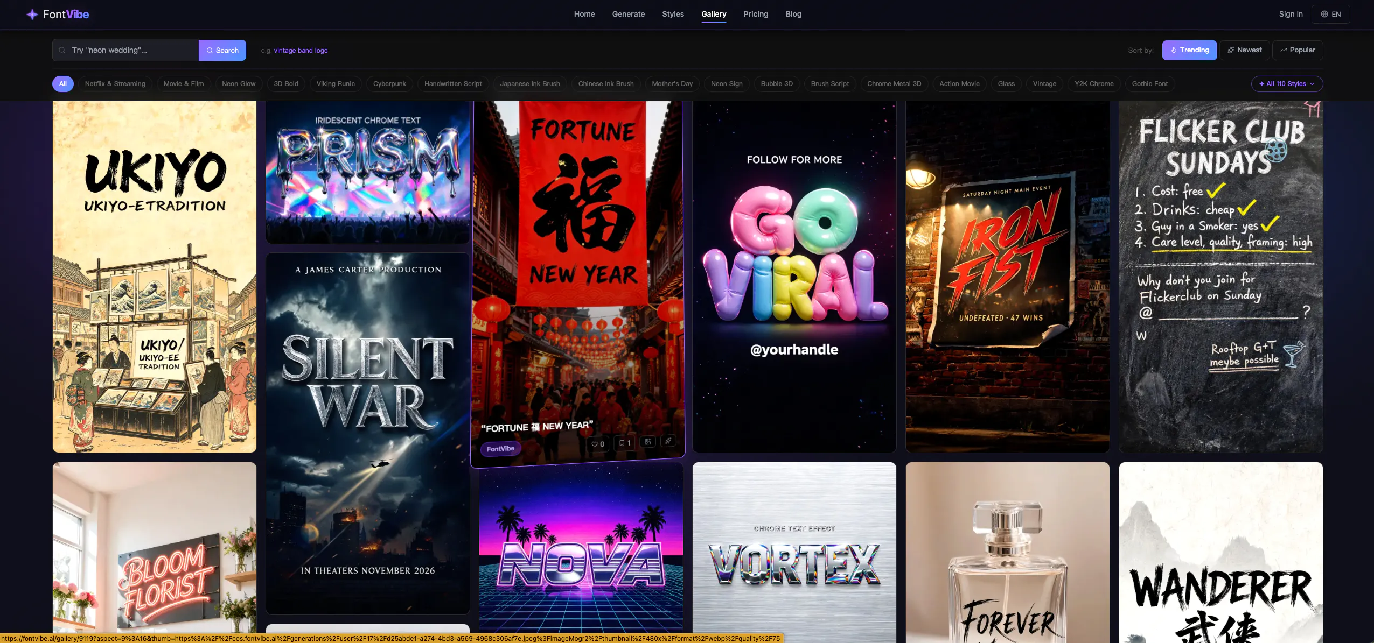The image size is (1374, 643).
Task: Open the PRISM iridescent chrome image
Action: click(x=368, y=172)
